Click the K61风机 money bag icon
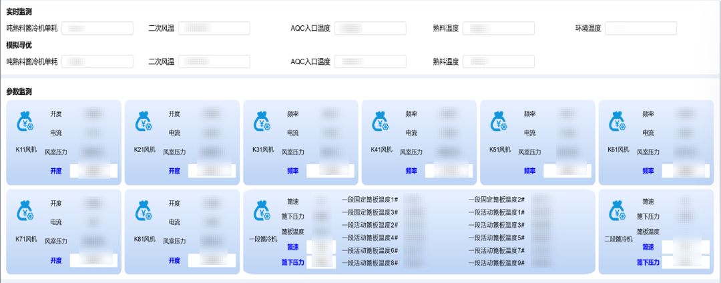721x283 pixels. (618, 121)
